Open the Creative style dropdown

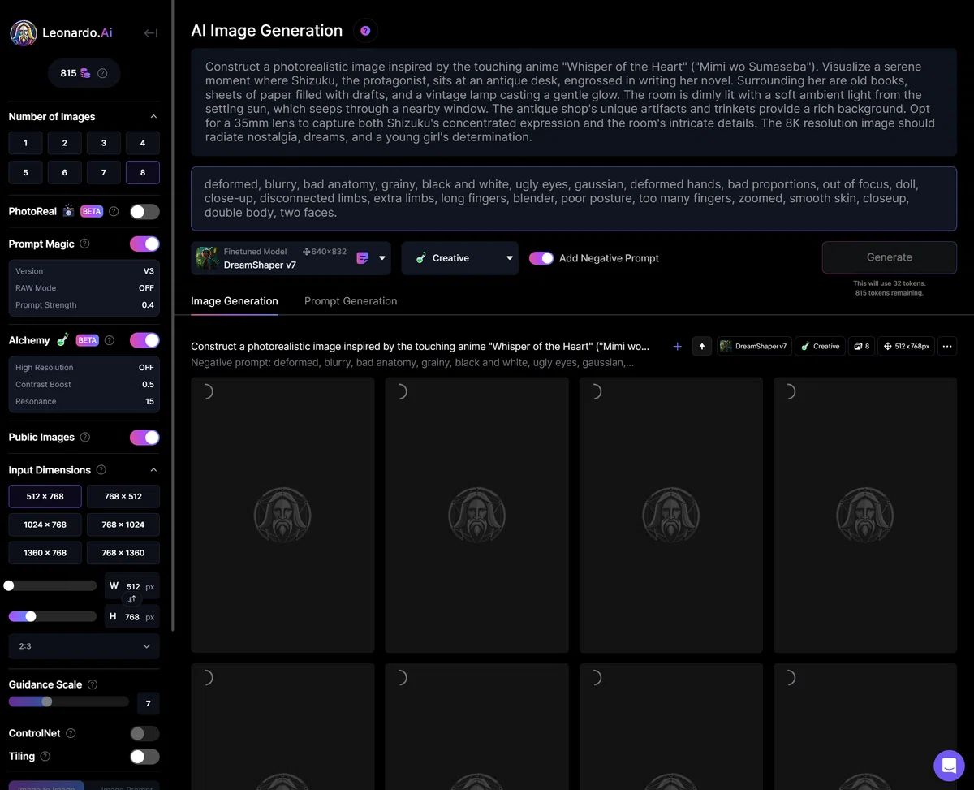coord(460,258)
